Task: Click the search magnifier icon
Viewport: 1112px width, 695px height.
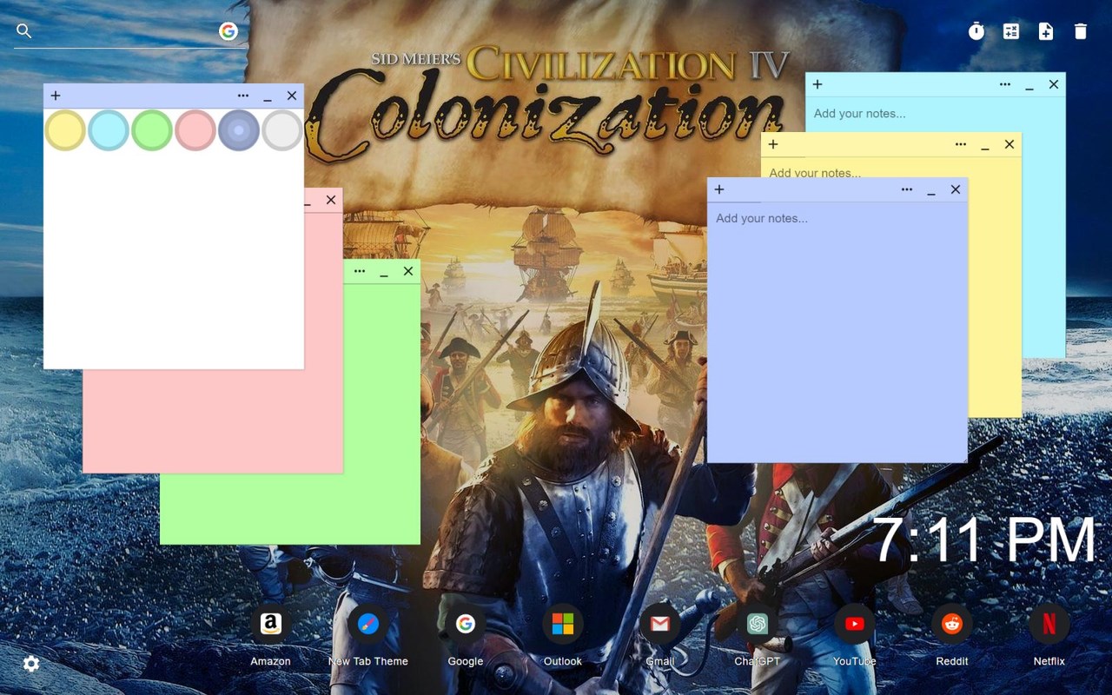Action: (24, 31)
